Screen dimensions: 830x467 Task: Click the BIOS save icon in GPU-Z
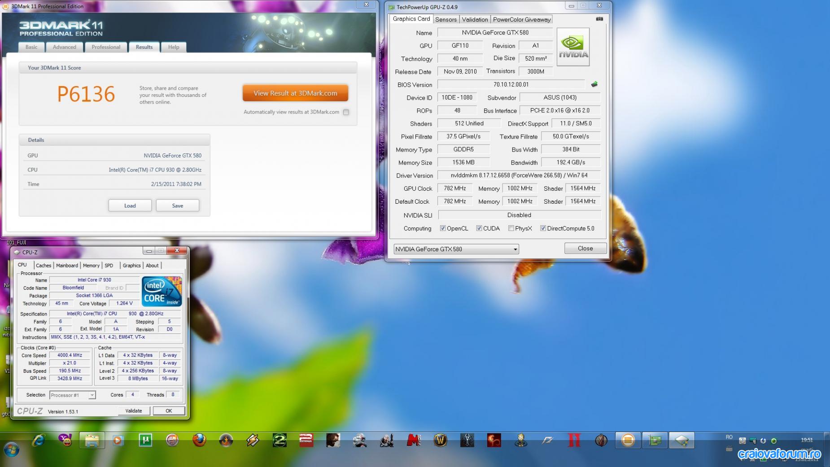click(594, 84)
